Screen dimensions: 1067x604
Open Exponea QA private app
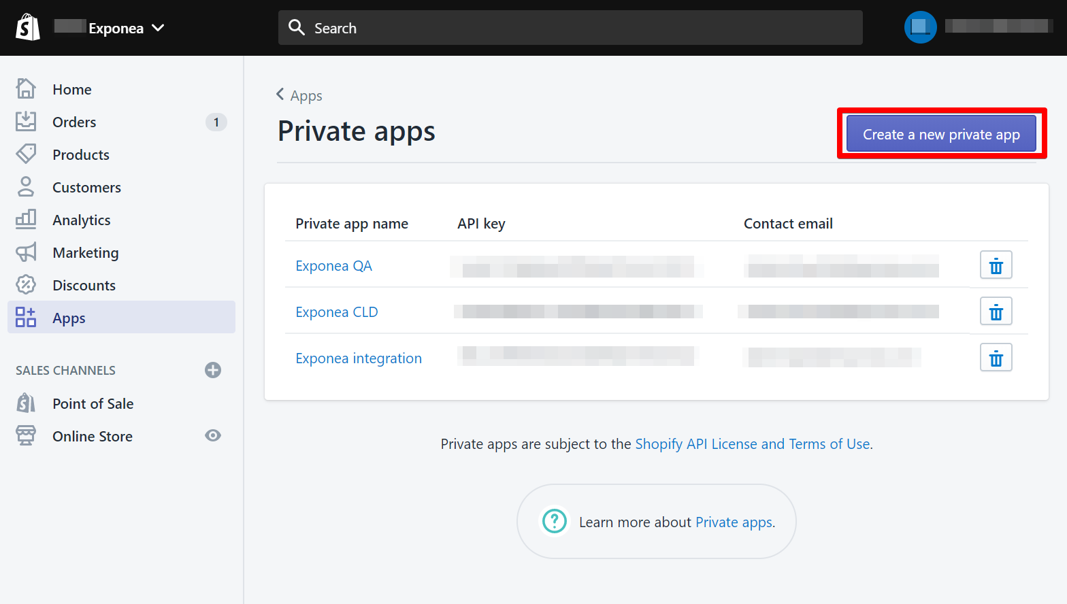pos(333,266)
